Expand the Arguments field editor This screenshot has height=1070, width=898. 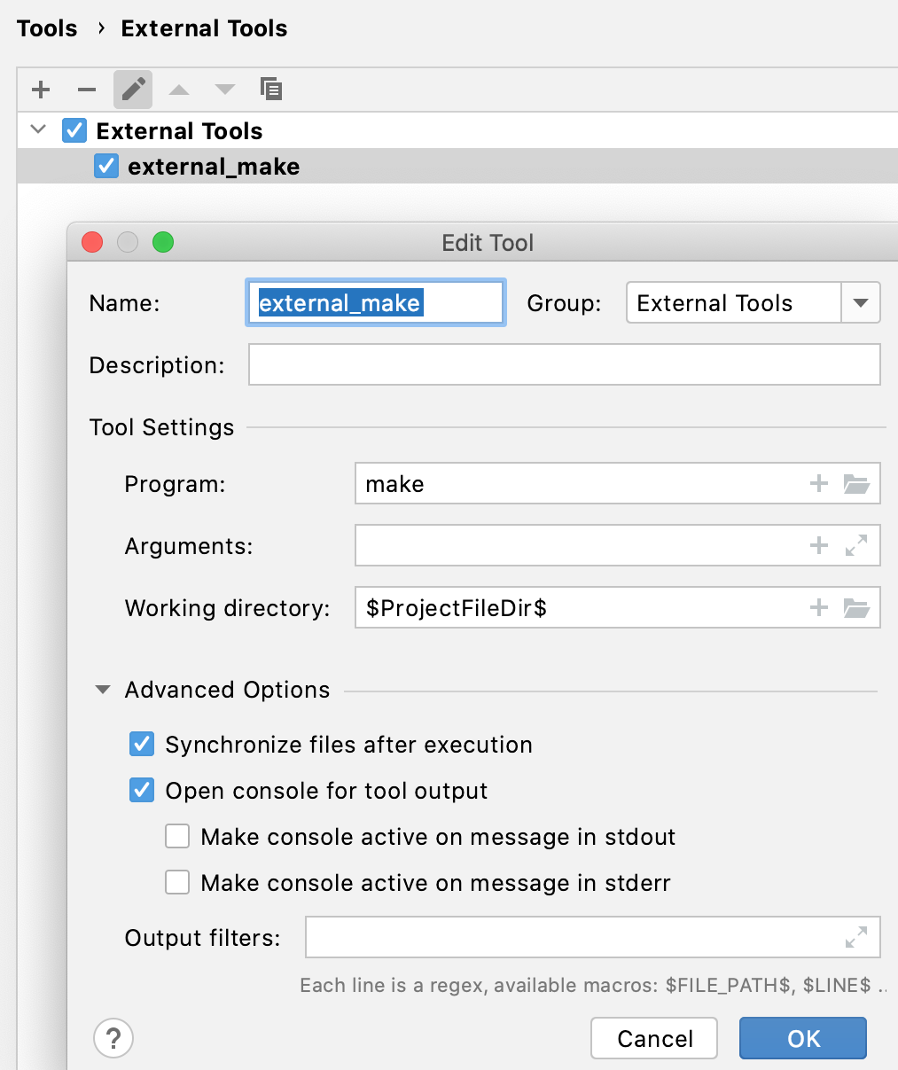(x=856, y=545)
